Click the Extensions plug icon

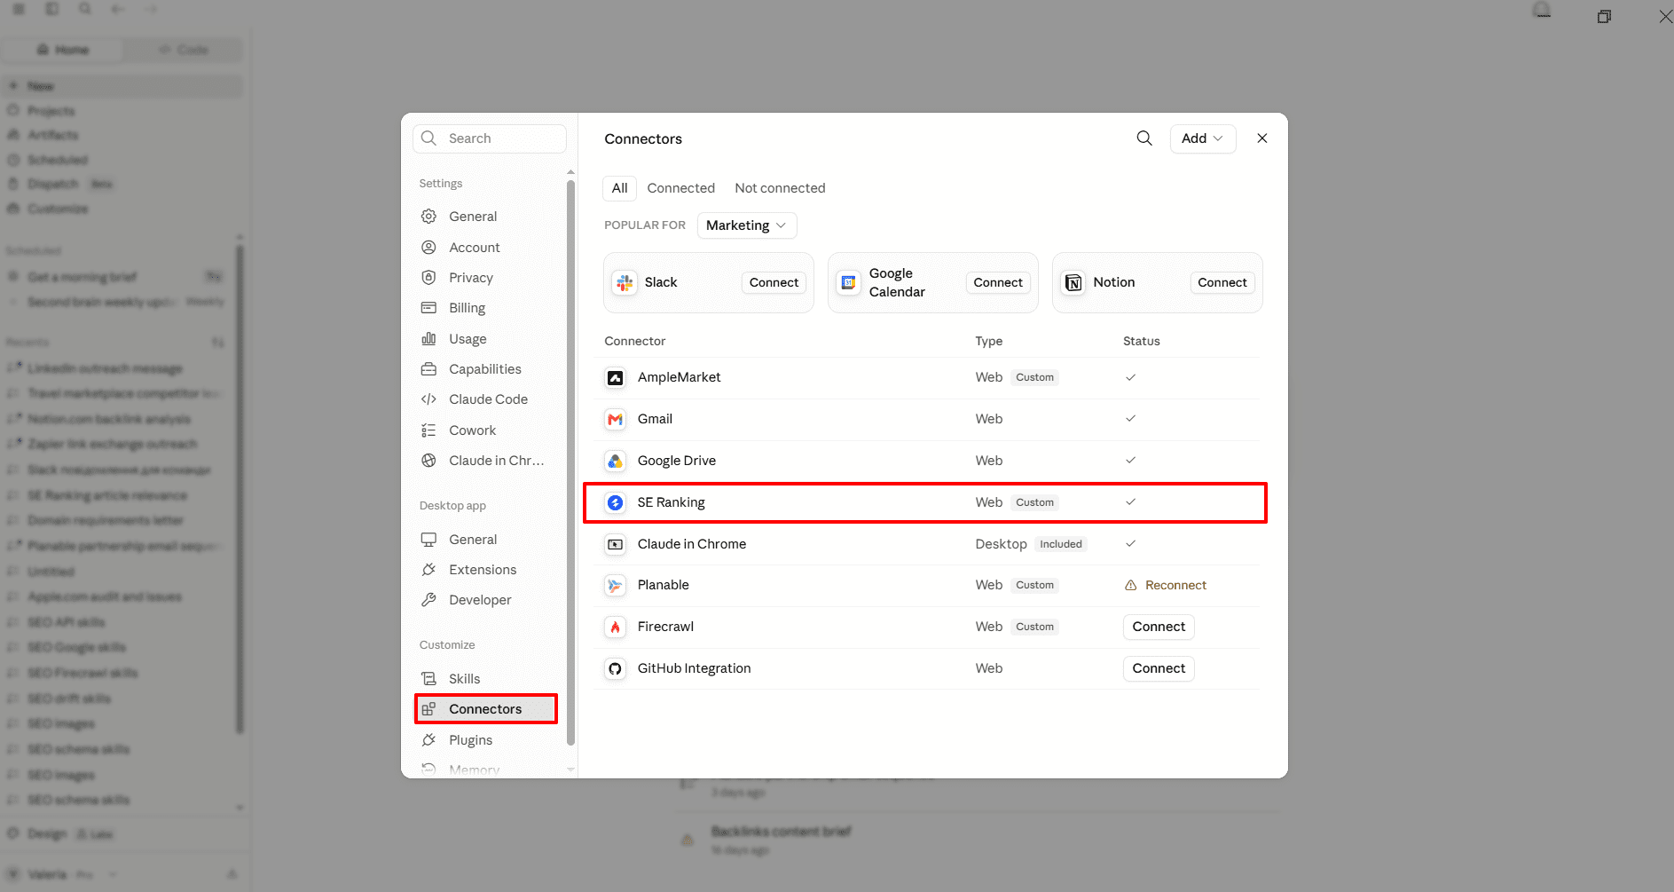point(428,570)
